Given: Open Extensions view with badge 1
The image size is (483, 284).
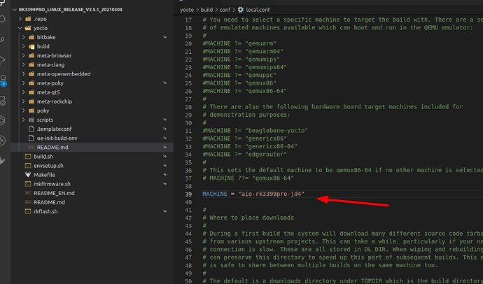Looking at the screenshot, I should click(3, 80).
